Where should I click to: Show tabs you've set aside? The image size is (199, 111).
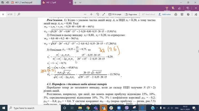pyautogui.click(x=2, y=2)
